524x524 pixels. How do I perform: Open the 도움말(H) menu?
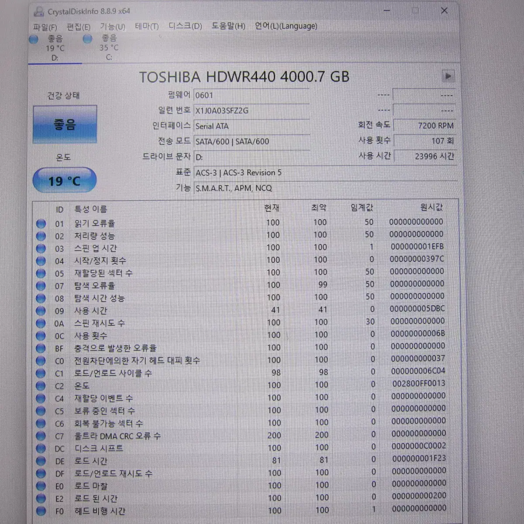(228, 26)
